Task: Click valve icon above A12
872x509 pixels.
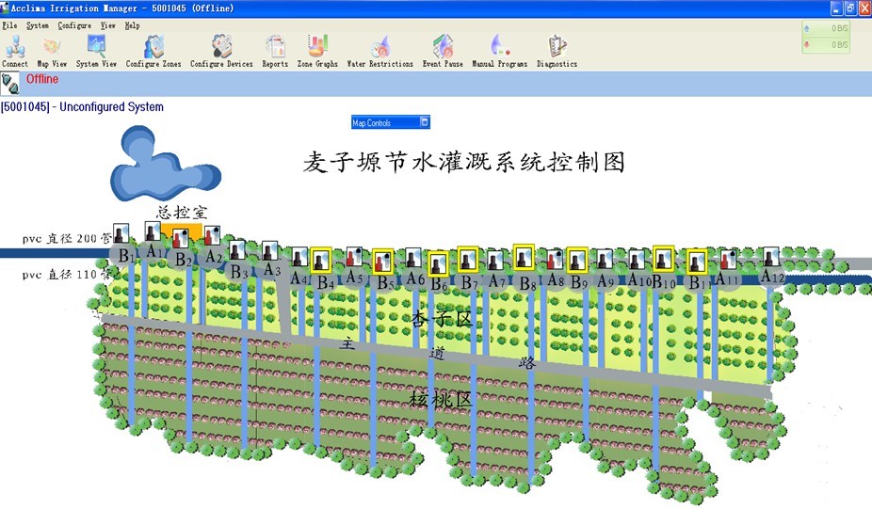Action: (770, 257)
